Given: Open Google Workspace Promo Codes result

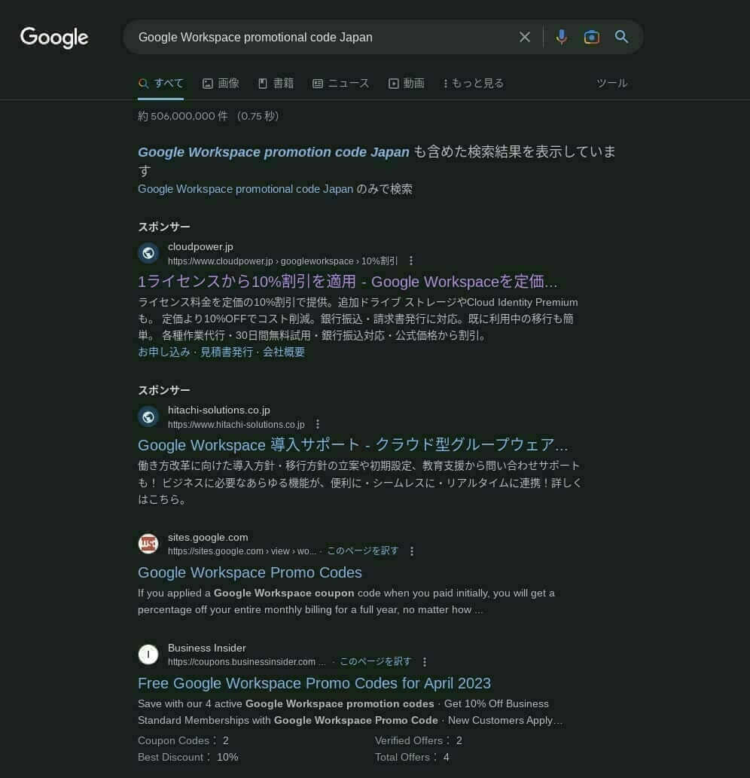Looking at the screenshot, I should (x=249, y=572).
